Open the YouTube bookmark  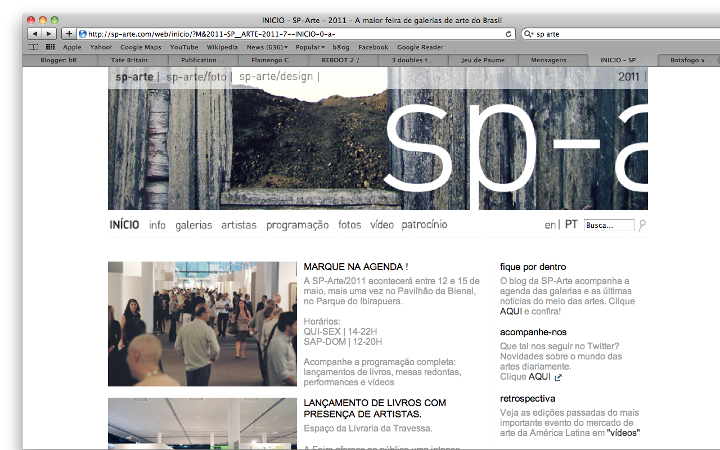point(184,47)
